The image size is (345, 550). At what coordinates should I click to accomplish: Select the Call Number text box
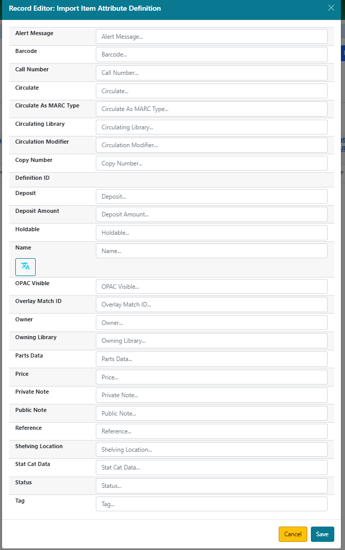[x=211, y=73]
